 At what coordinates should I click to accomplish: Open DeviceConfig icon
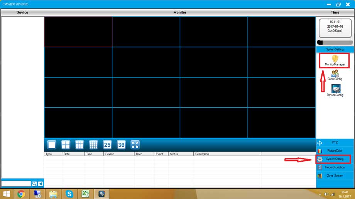coord(335,89)
